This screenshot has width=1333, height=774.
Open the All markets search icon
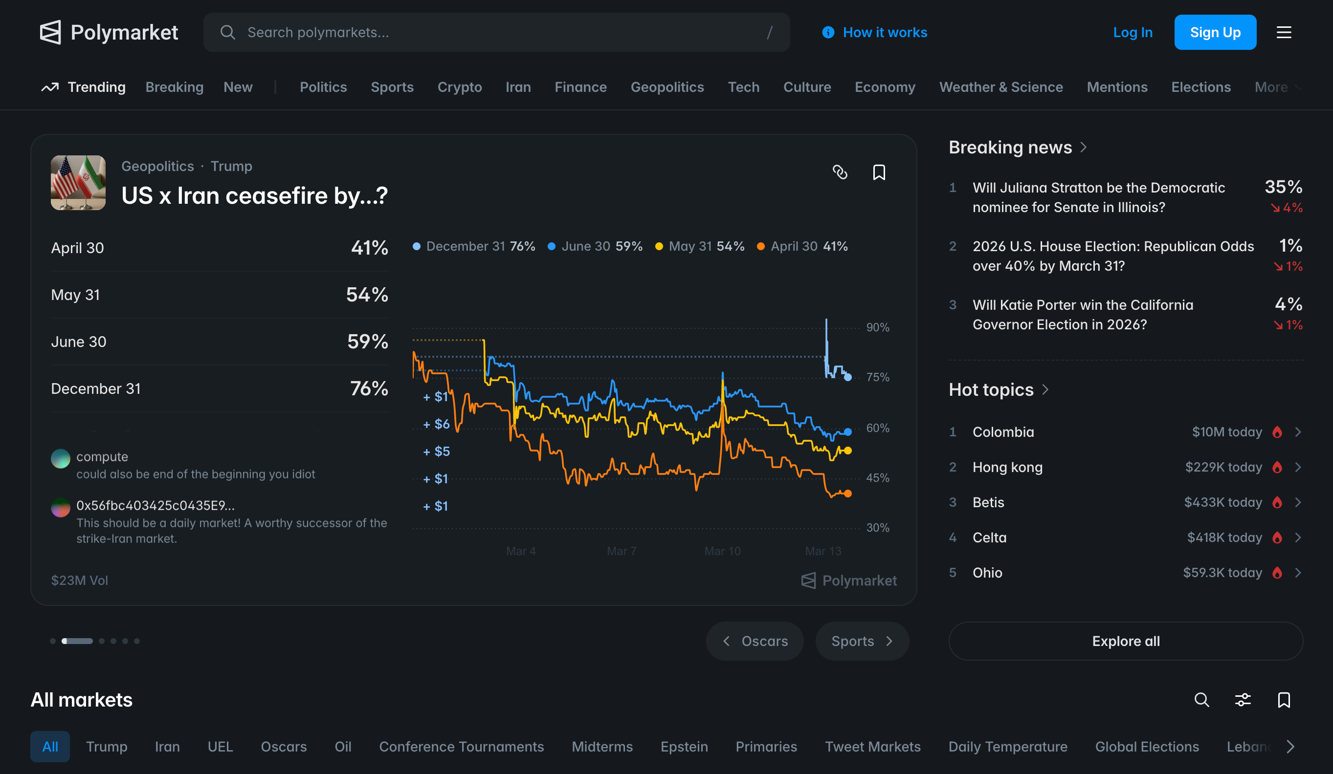point(1202,700)
